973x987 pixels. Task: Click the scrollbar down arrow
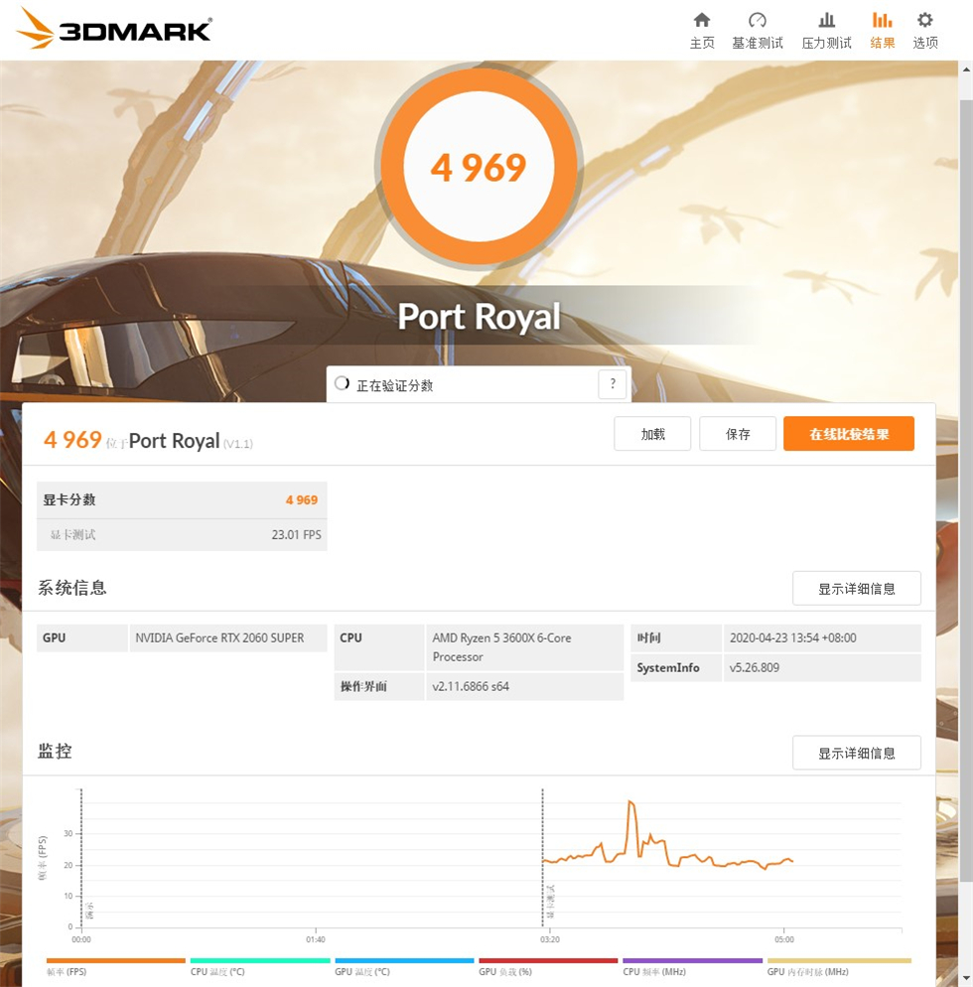pos(966,979)
